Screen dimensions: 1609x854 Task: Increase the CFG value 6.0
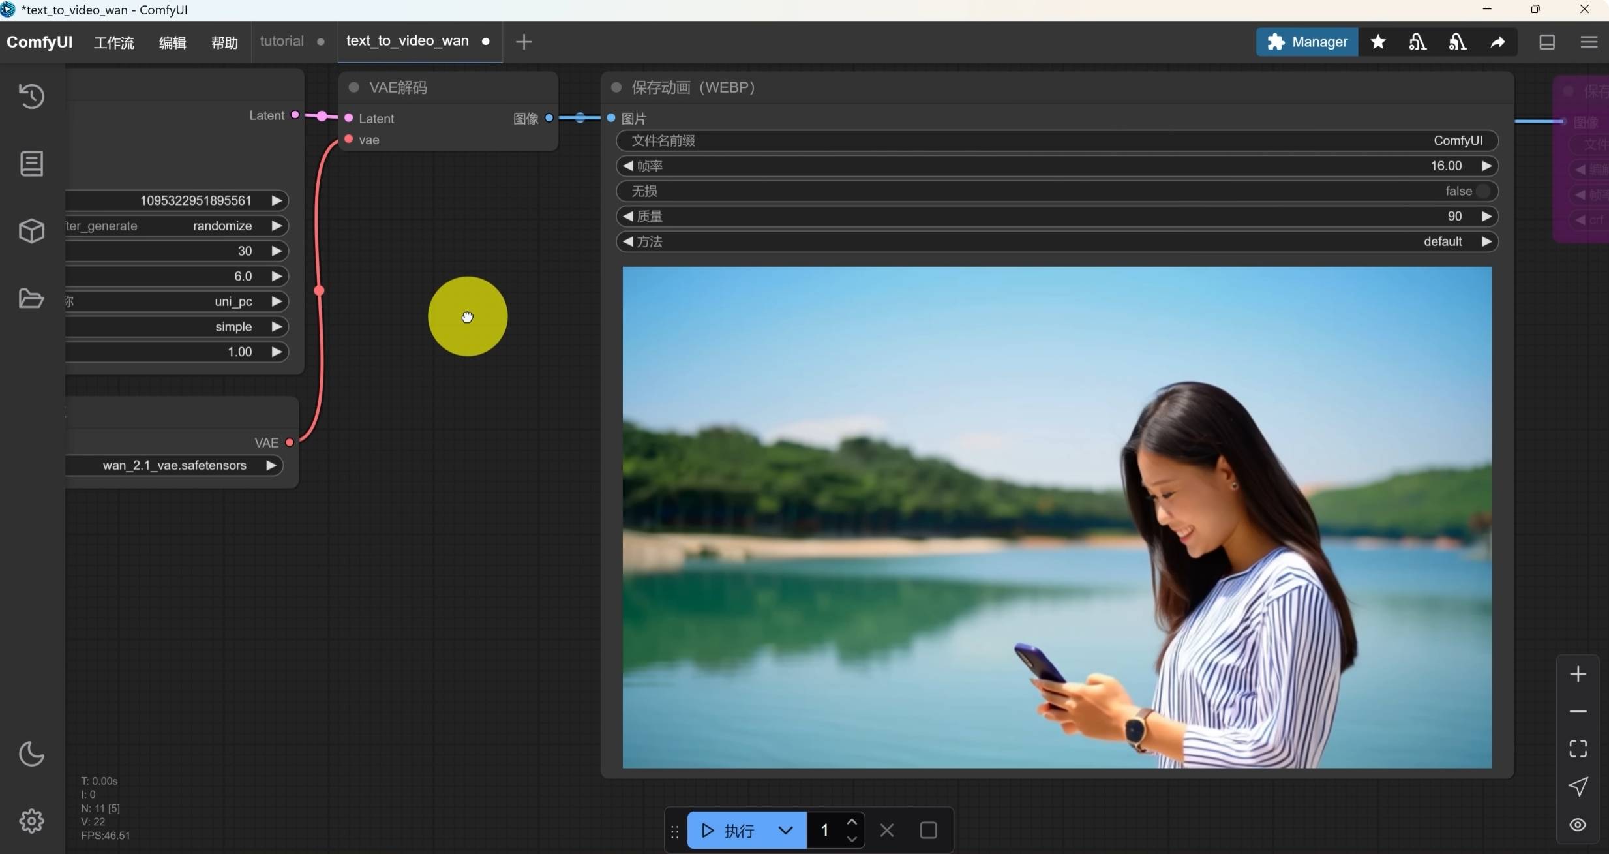(x=277, y=276)
